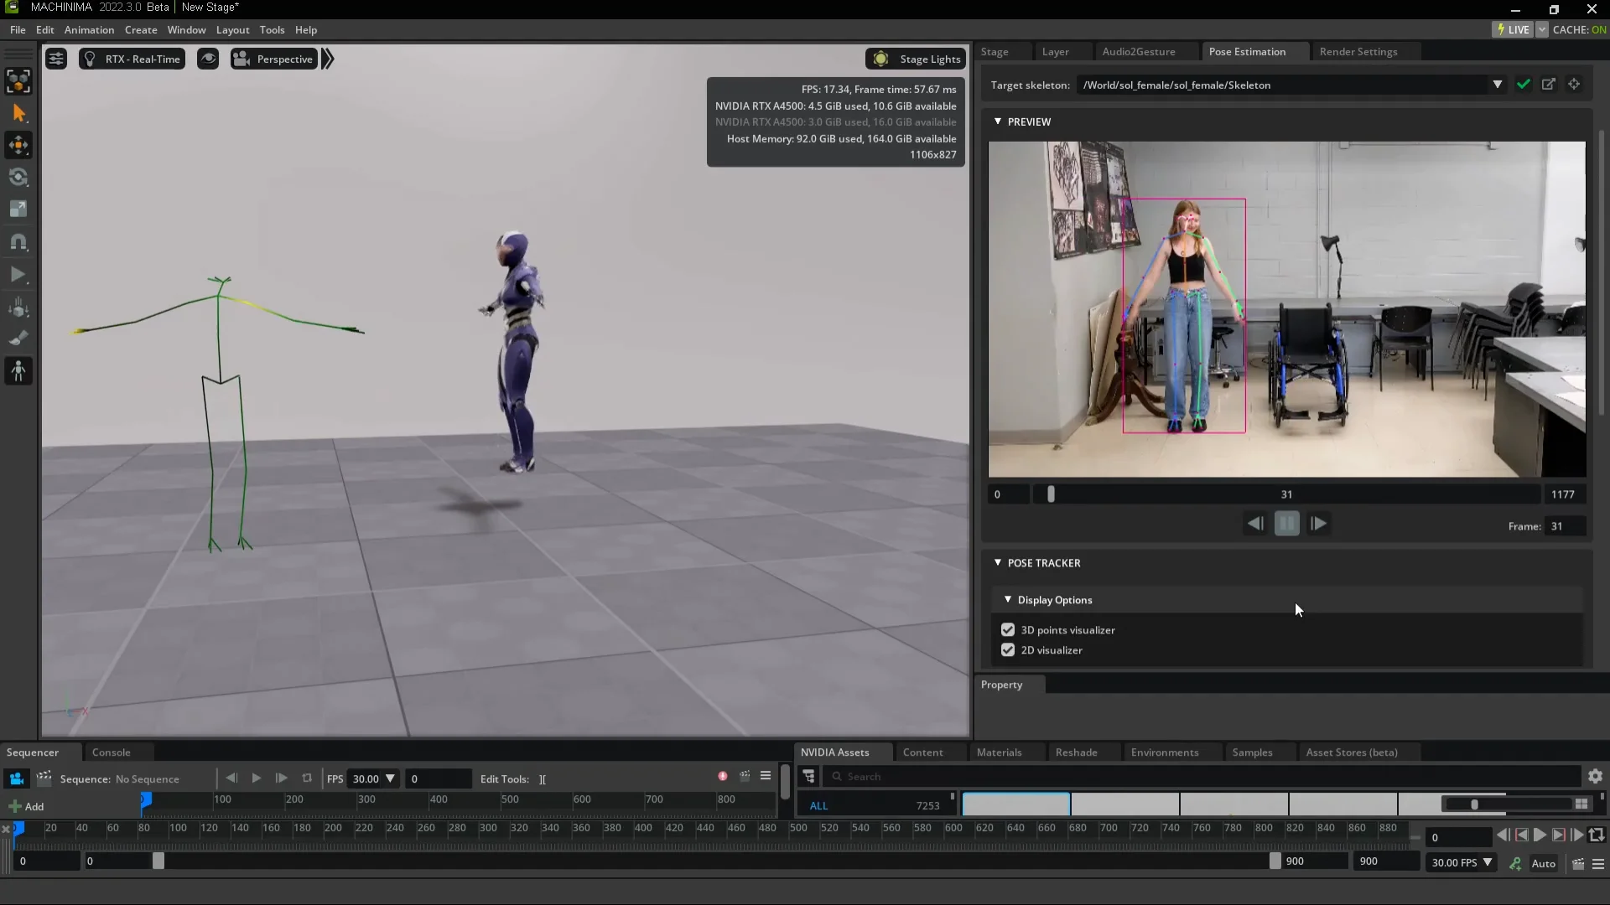
Task: Switch to the Render Settings tab
Action: pyautogui.click(x=1358, y=51)
